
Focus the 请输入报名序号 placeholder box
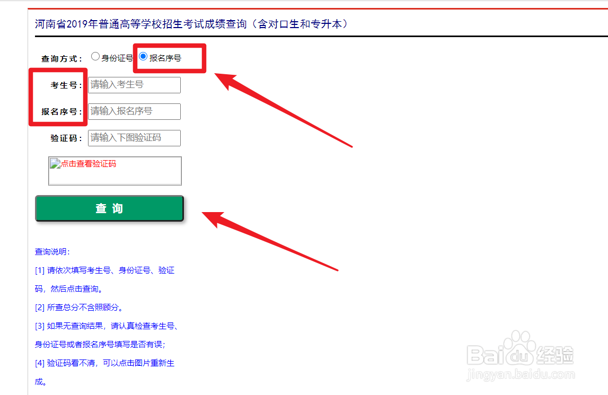pos(134,111)
